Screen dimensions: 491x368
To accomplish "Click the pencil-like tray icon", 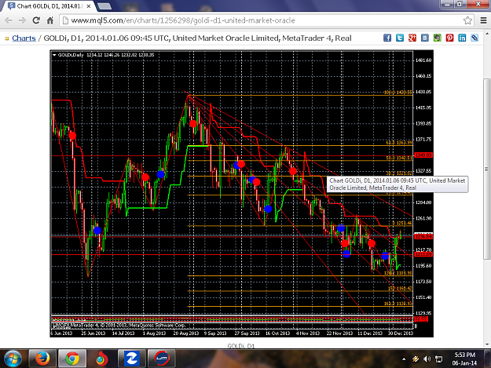I will [416, 359].
